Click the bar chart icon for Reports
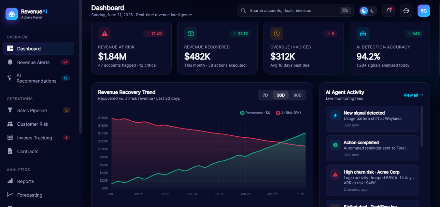The height and width of the screenshot is (207, 440). [10, 181]
